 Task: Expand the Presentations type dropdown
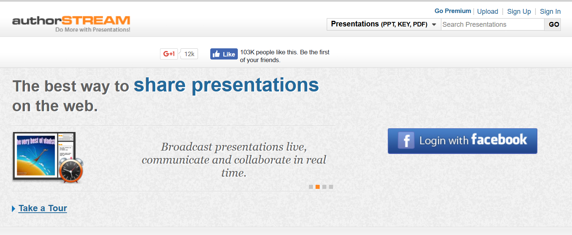click(384, 25)
